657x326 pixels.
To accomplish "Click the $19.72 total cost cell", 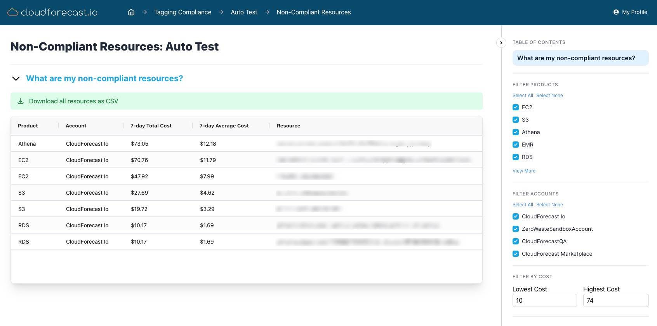I will coord(139,209).
